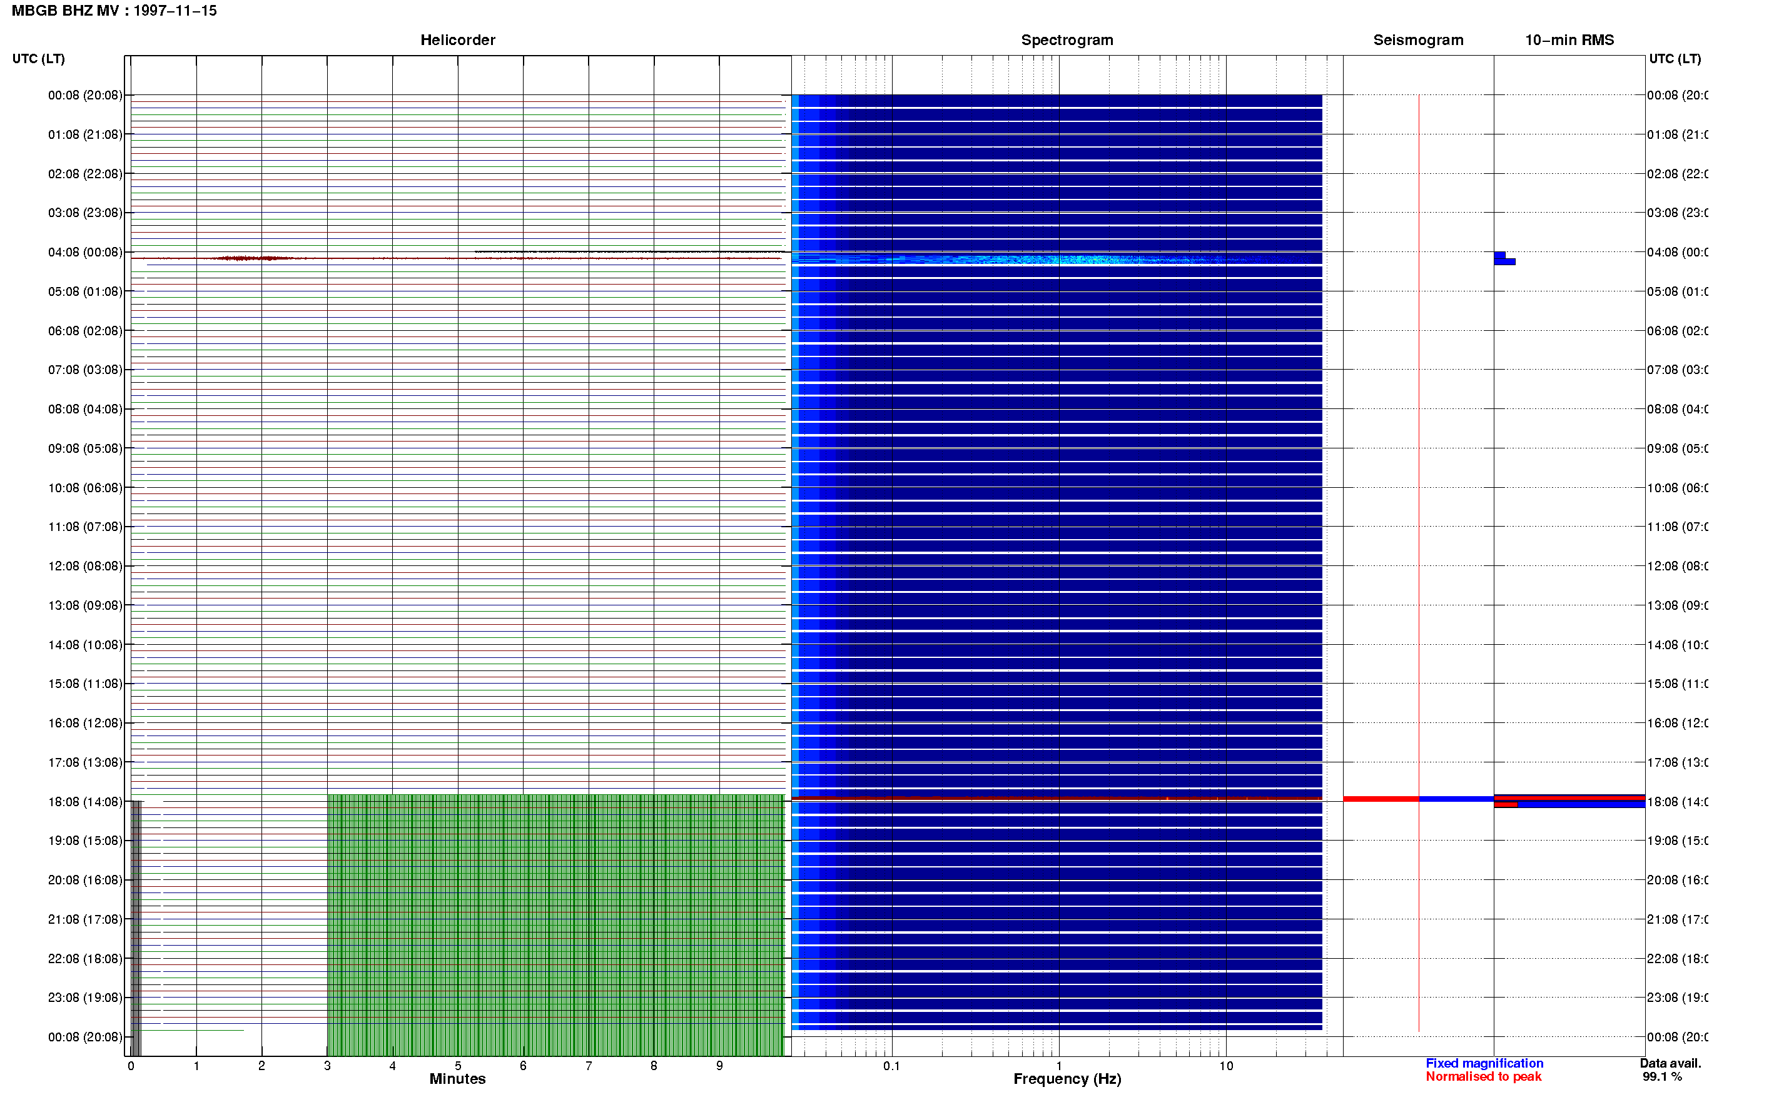The height and width of the screenshot is (1112, 1779).
Task: Click the left 22:08 (18:08) time label
Action: (x=85, y=959)
